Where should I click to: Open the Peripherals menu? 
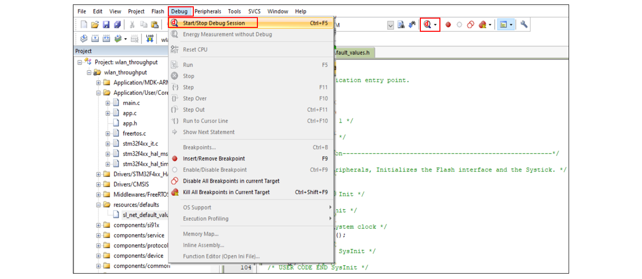pos(207,11)
